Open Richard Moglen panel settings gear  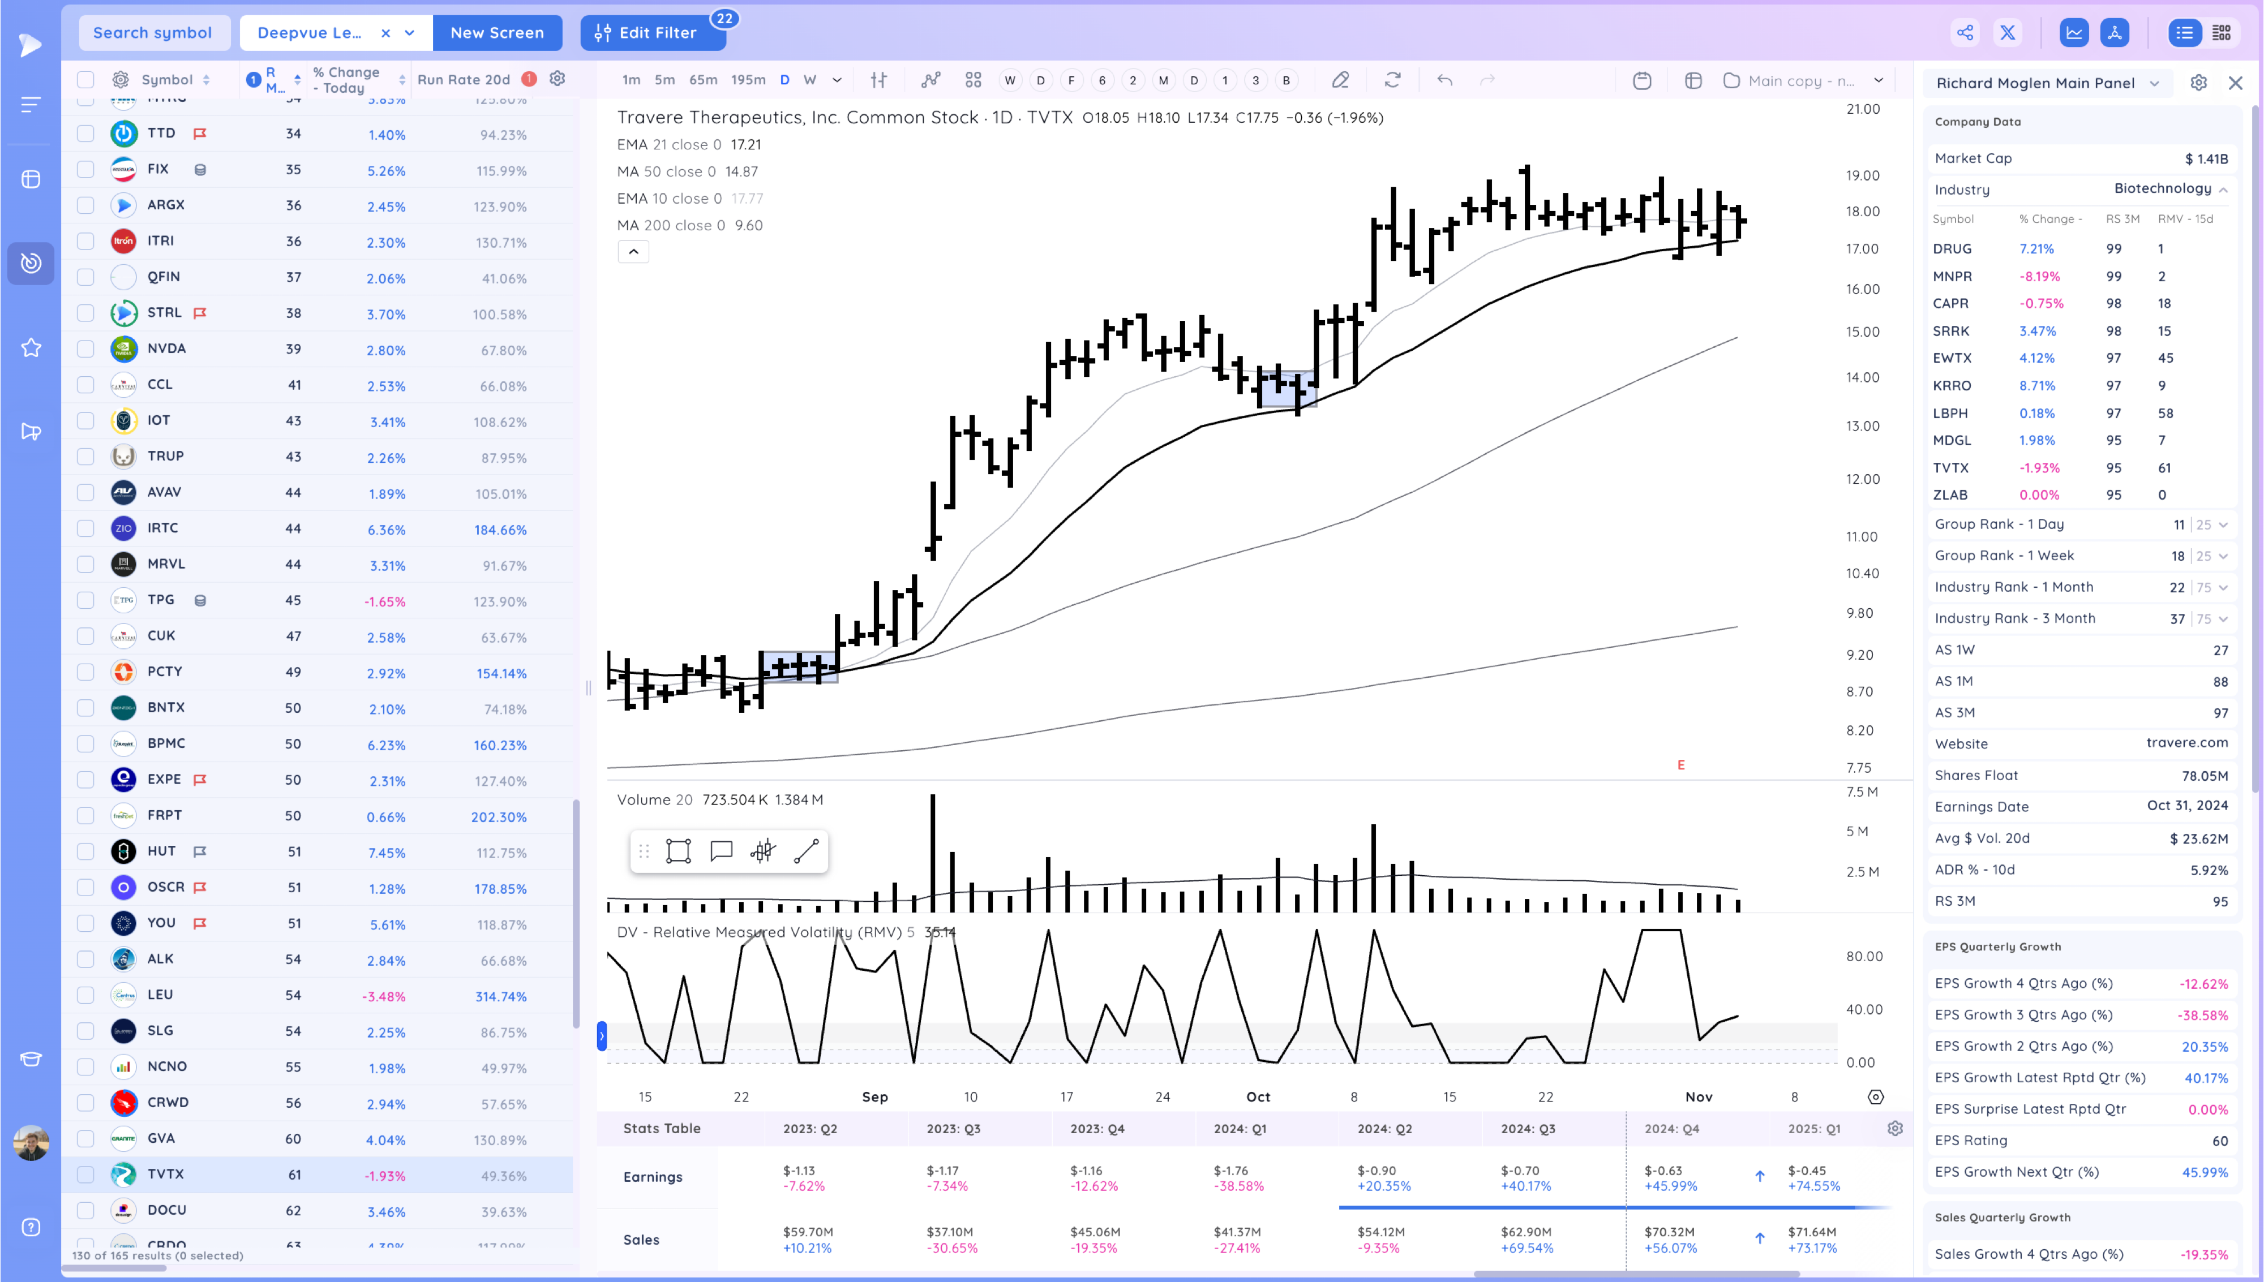point(2198,83)
